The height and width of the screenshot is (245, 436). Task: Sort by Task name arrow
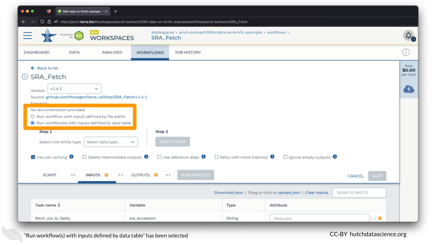[59, 205]
